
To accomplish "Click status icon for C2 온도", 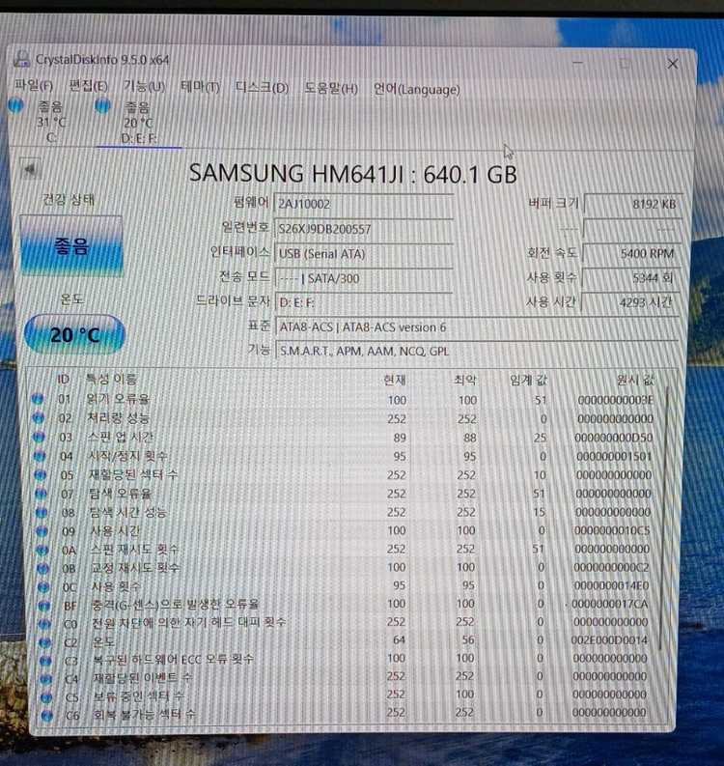I will click(x=45, y=642).
